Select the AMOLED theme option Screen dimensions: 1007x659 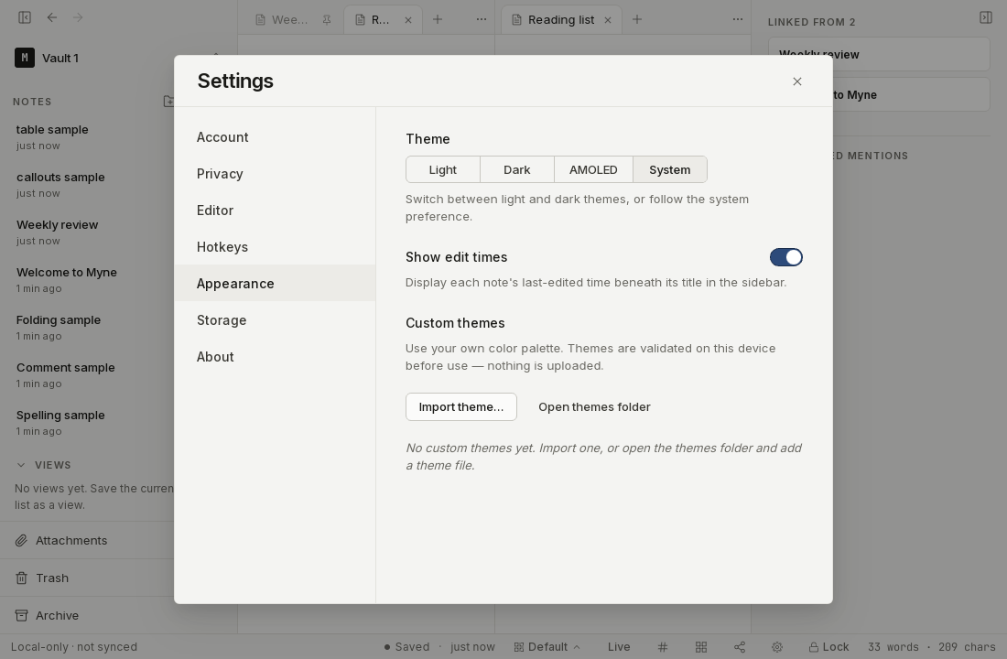593,169
